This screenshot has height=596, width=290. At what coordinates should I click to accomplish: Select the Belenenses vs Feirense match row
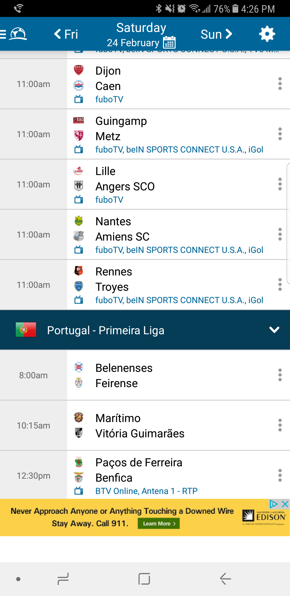point(161,375)
